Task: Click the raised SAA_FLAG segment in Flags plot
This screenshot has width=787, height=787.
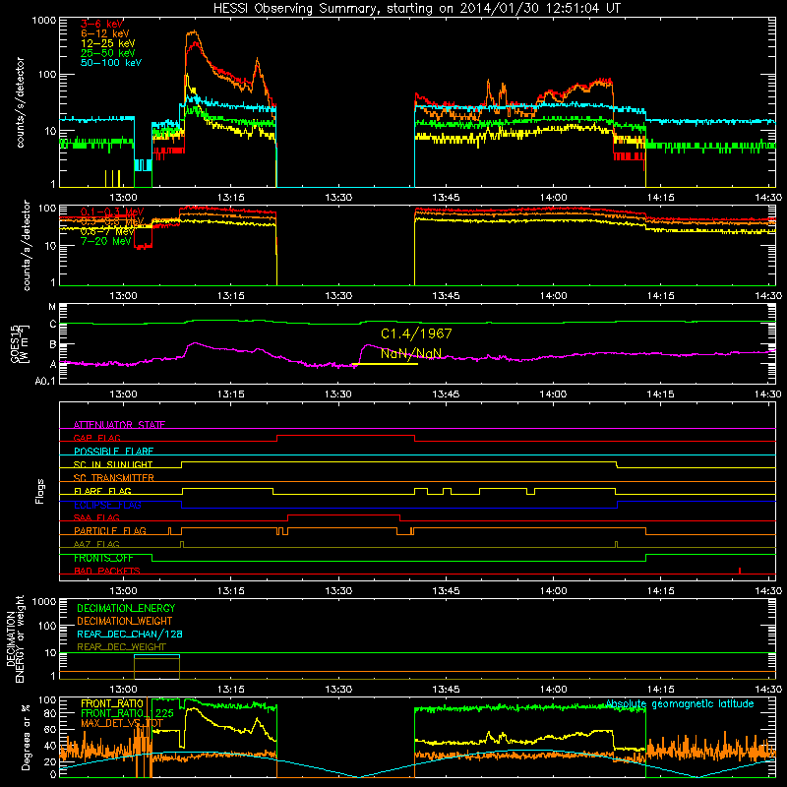Action: click(x=343, y=515)
